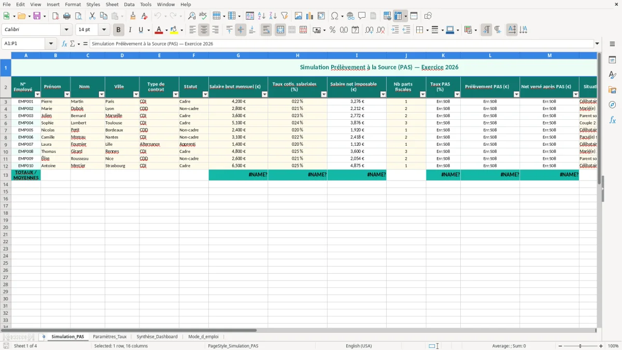This screenshot has width=622, height=350.
Task: Open the Statut column filter dropdown
Action: click(x=205, y=94)
